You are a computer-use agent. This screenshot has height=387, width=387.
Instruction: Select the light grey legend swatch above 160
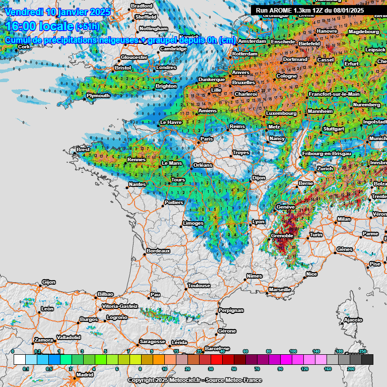[333, 359]
